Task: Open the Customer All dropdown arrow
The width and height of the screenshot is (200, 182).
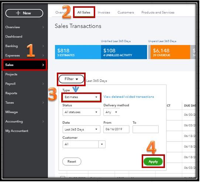Action: [x=102, y=144]
